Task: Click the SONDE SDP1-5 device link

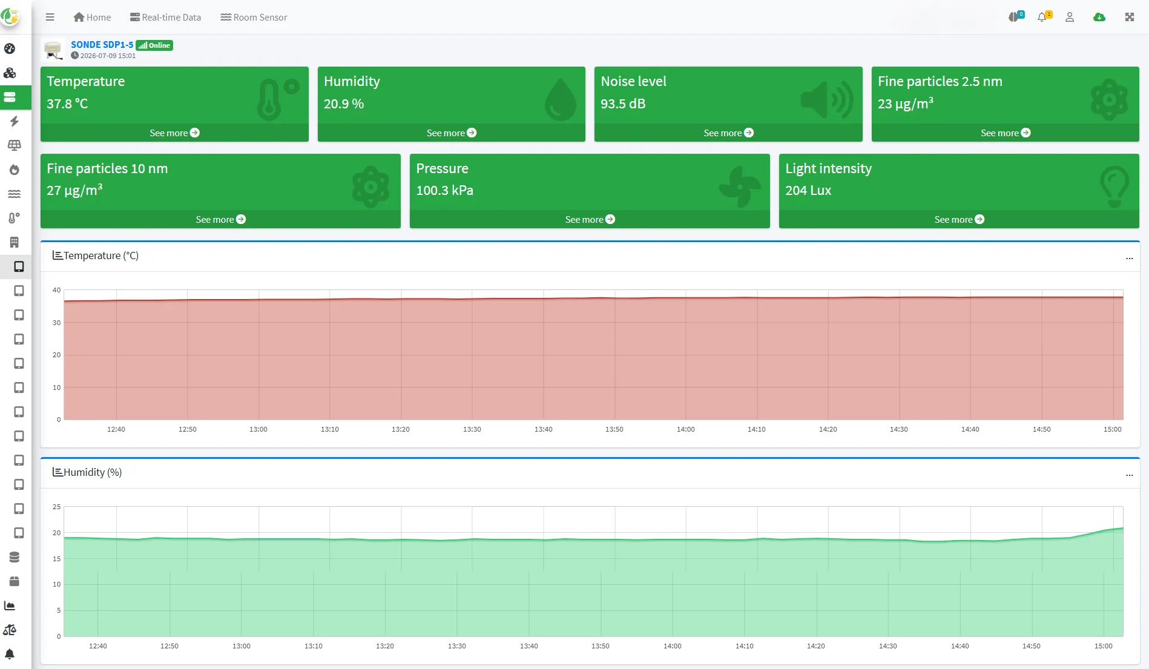Action: pos(102,45)
